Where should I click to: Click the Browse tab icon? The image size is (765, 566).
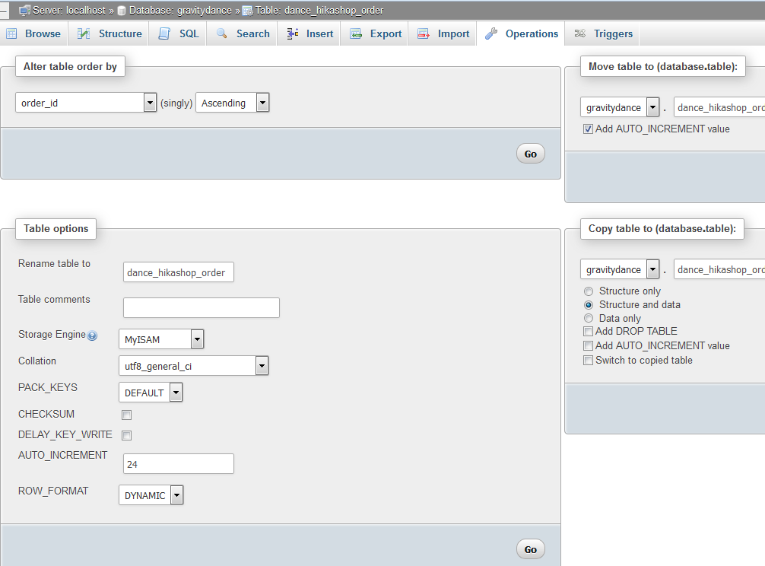[x=11, y=33]
